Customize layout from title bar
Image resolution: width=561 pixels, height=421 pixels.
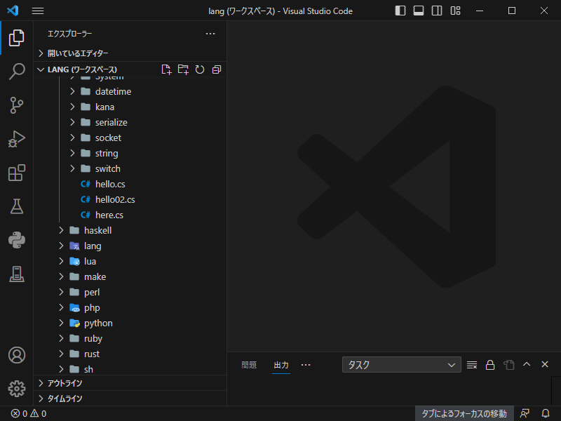coord(455,11)
